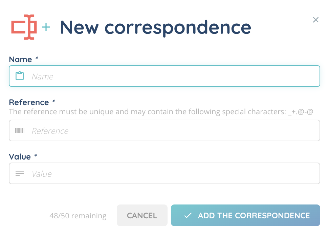Submit with Add the Correspondence button

point(245,215)
